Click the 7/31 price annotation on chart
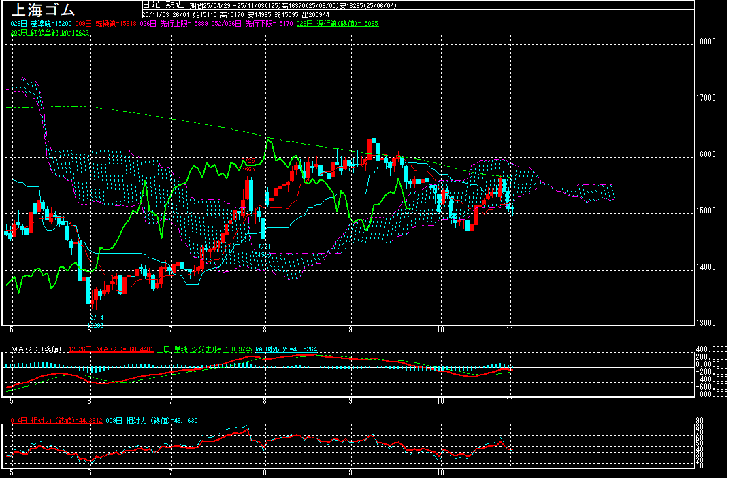Screen dimensions: 737x482 pyautogui.click(x=265, y=247)
